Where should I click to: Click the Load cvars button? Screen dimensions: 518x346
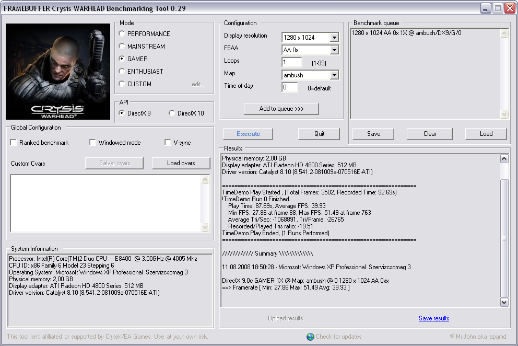pyautogui.click(x=181, y=163)
